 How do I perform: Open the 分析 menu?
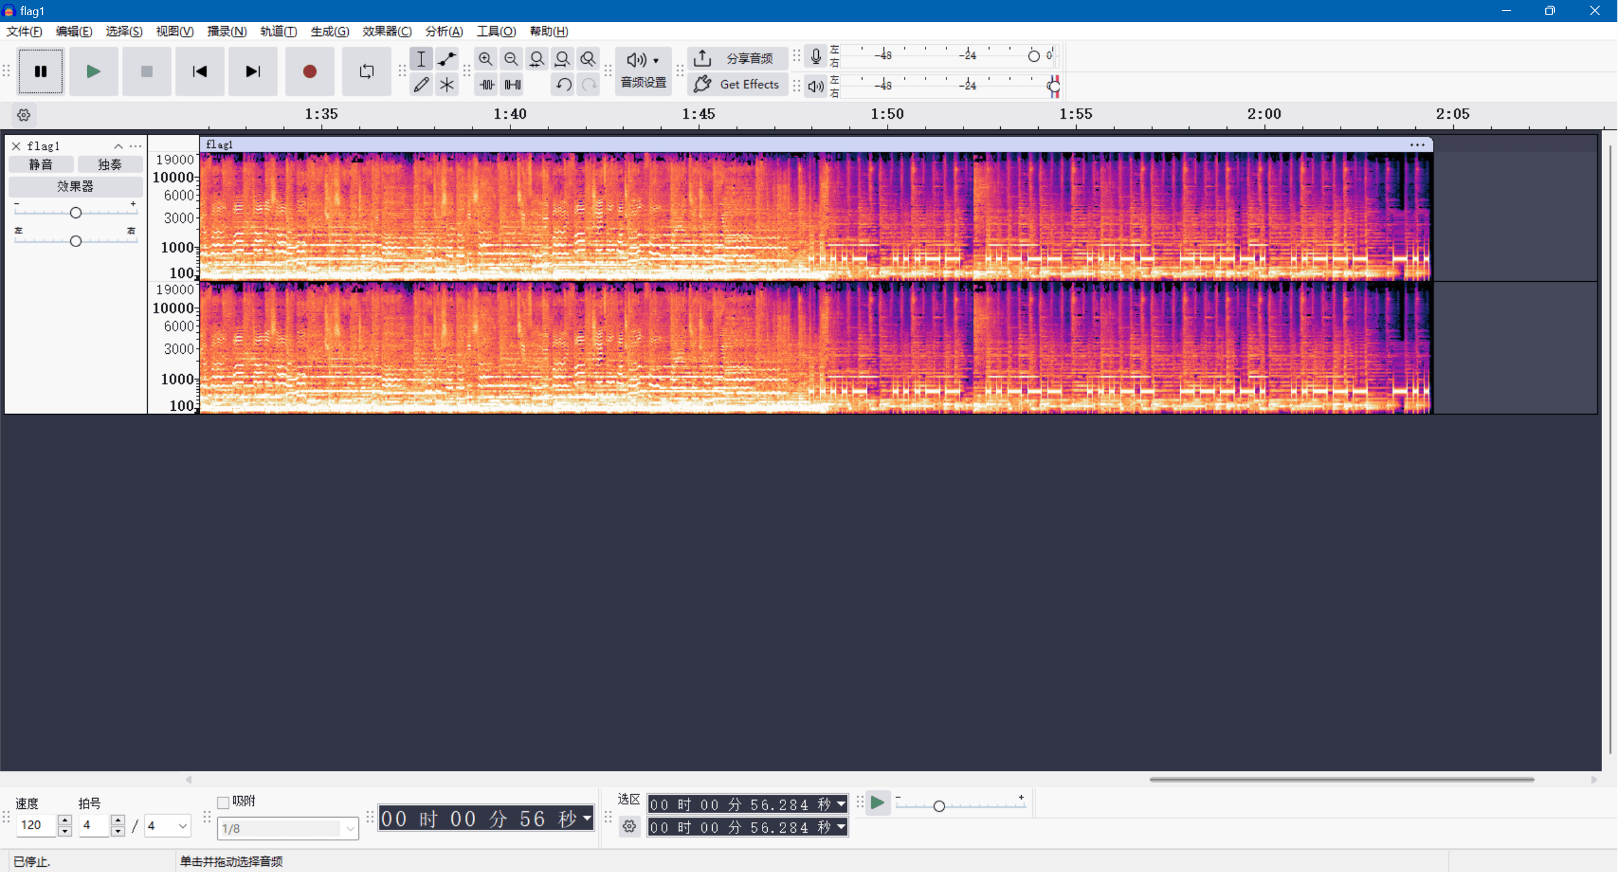[x=444, y=31]
